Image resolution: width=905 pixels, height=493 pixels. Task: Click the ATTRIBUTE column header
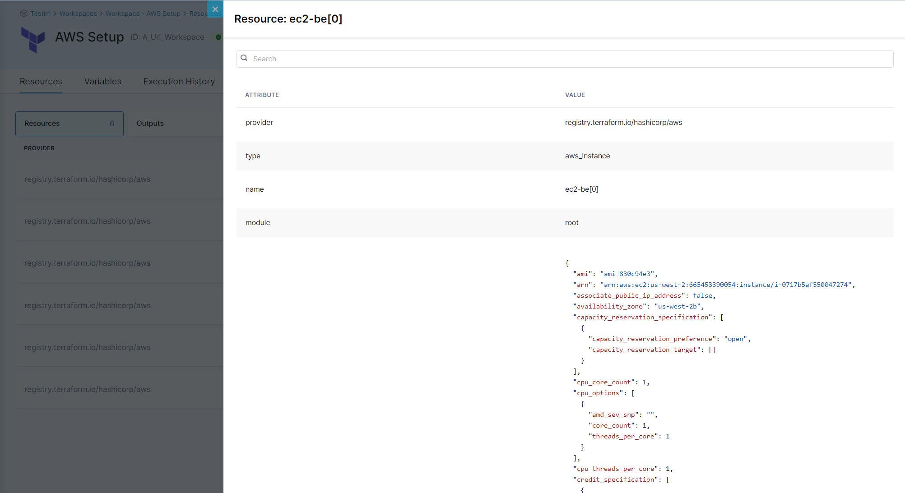click(x=262, y=95)
